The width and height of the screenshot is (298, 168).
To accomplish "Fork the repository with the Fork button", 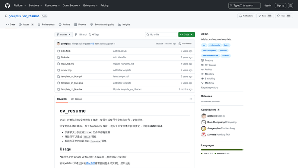I will coord(265,16).
